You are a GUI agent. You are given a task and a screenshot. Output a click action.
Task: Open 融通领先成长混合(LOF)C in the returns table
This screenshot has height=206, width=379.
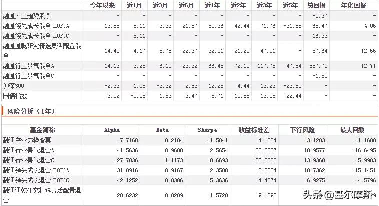coord(36,36)
